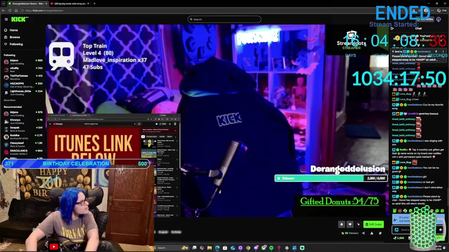This screenshot has width=449, height=252.
Task: Focus the Kick search box
Action: 224,19
